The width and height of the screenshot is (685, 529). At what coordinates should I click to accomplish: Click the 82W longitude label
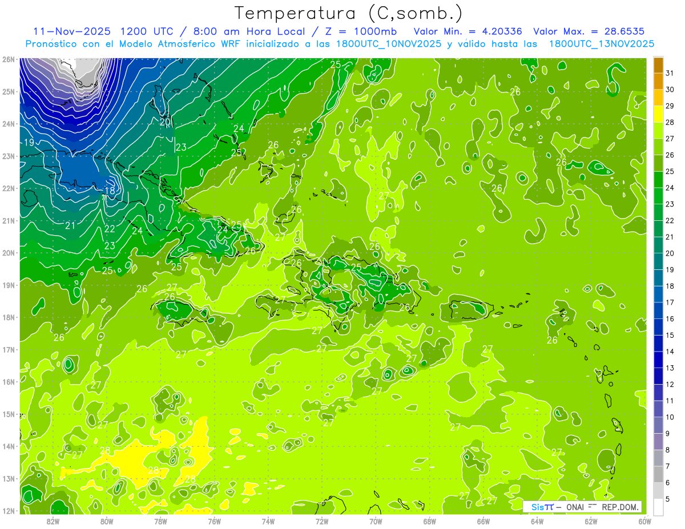point(53,521)
